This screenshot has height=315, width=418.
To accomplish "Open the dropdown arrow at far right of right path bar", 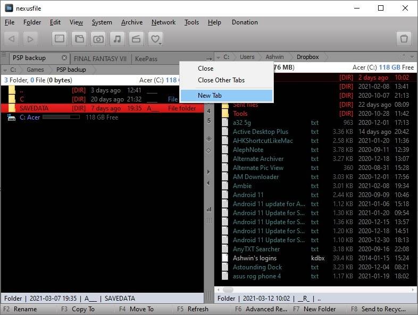I will tap(412, 57).
